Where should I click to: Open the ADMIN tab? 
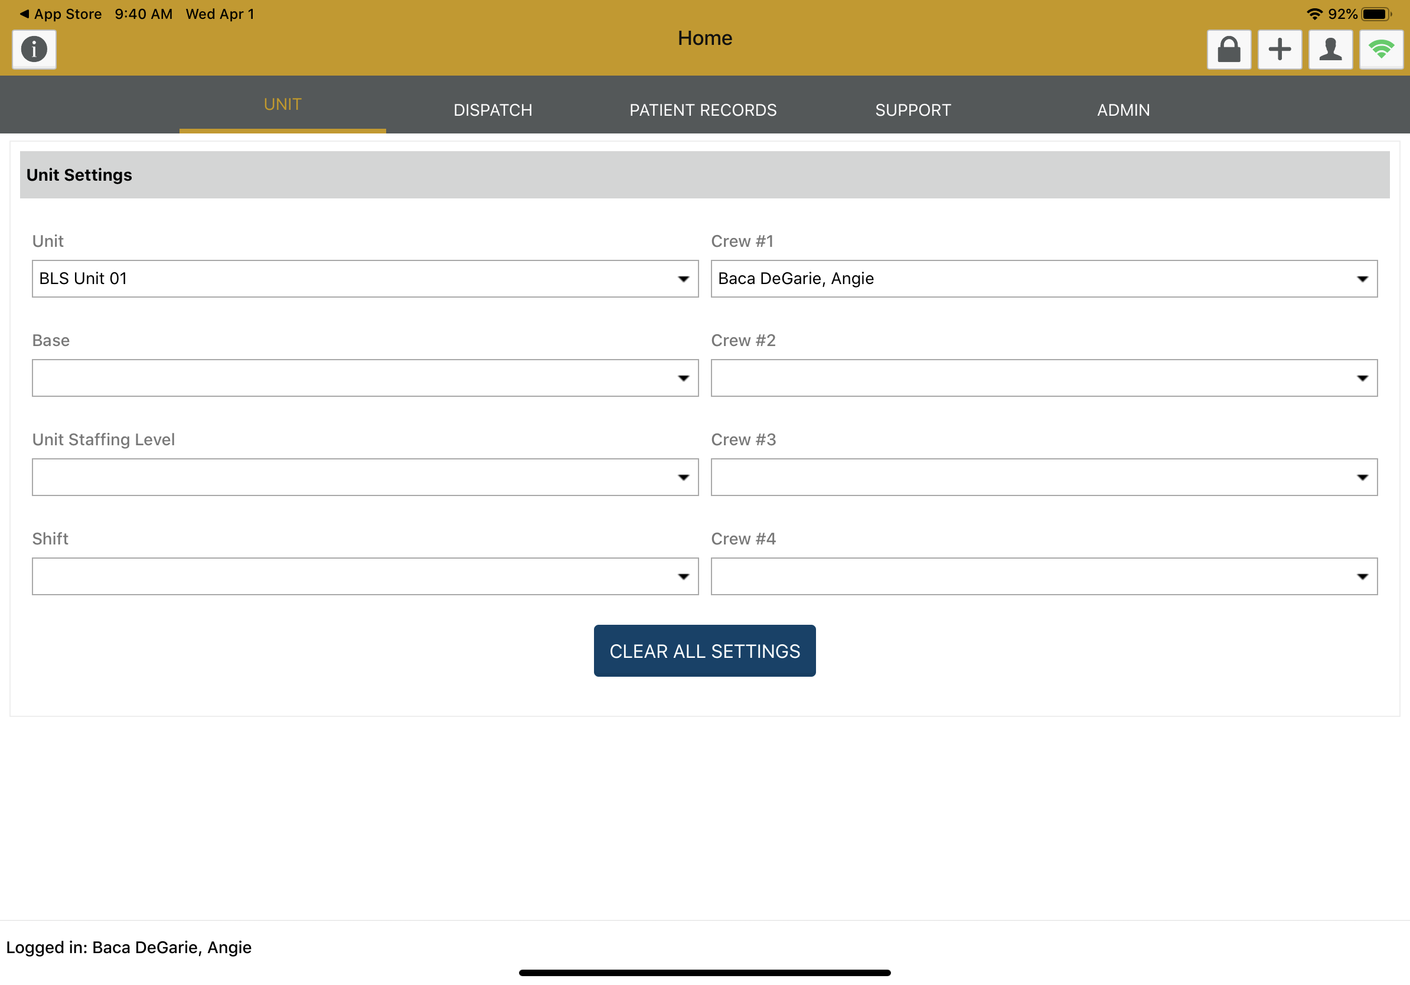point(1123,110)
